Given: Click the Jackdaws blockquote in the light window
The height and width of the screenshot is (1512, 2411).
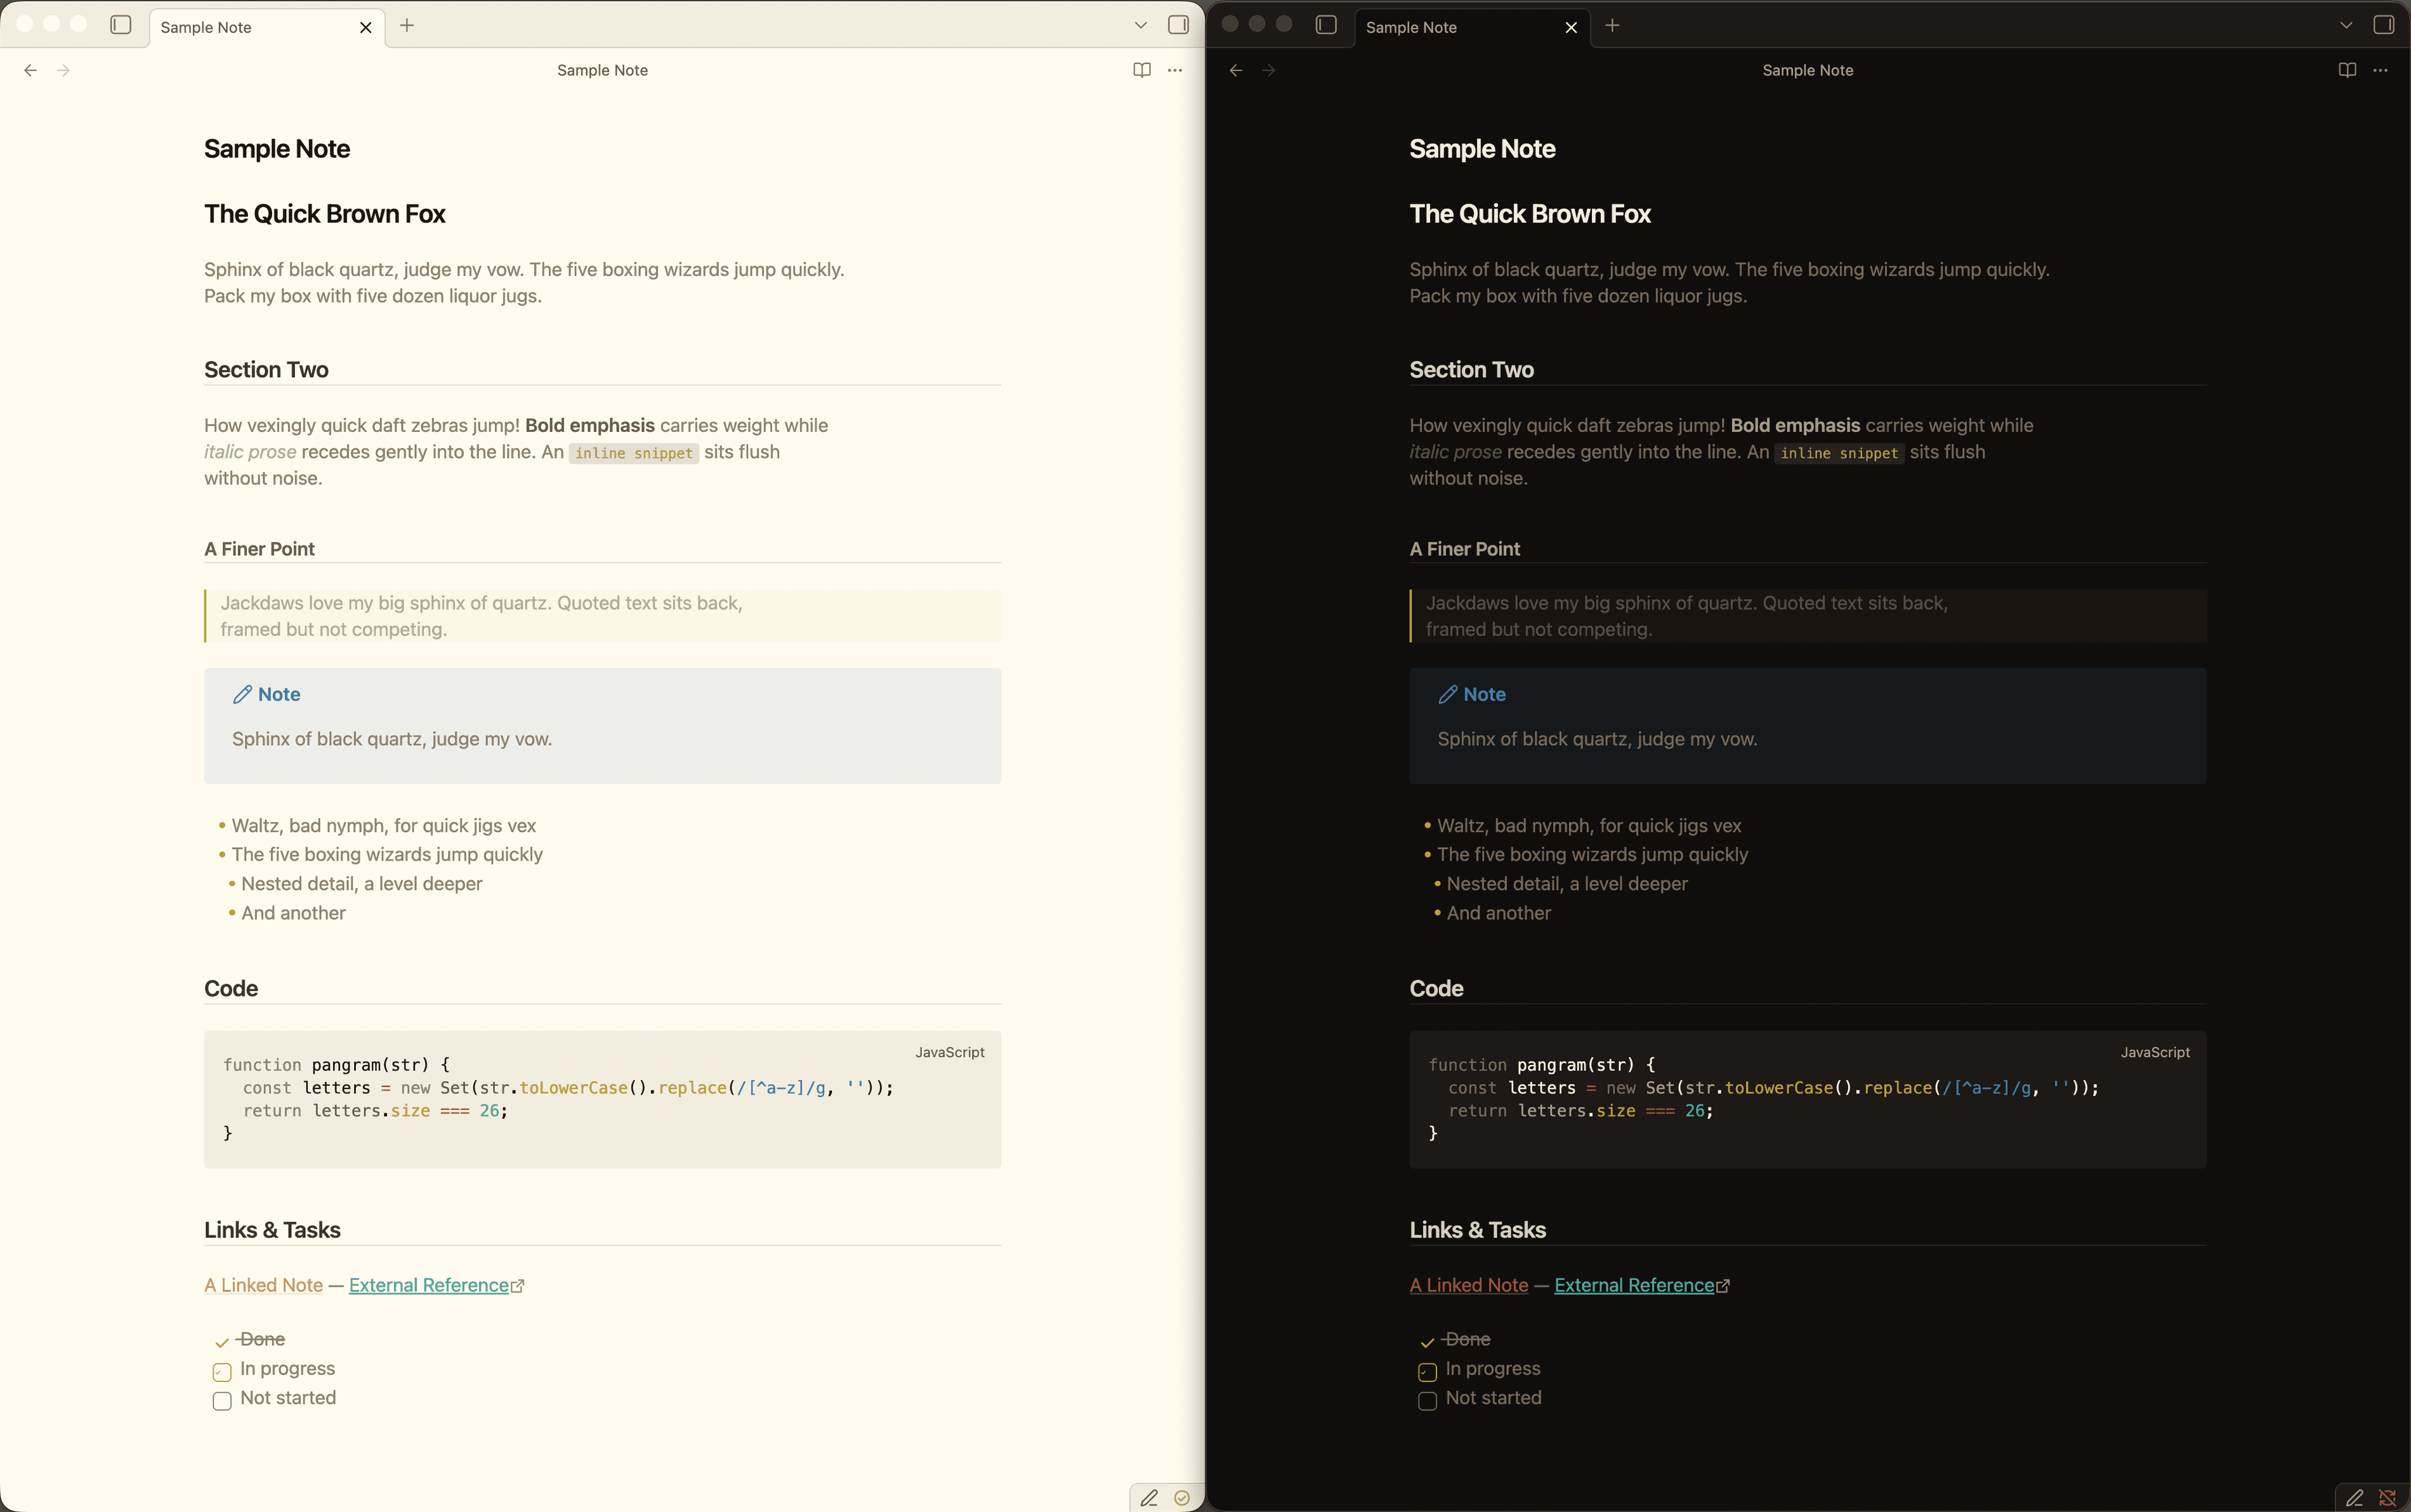Looking at the screenshot, I should click(602, 616).
